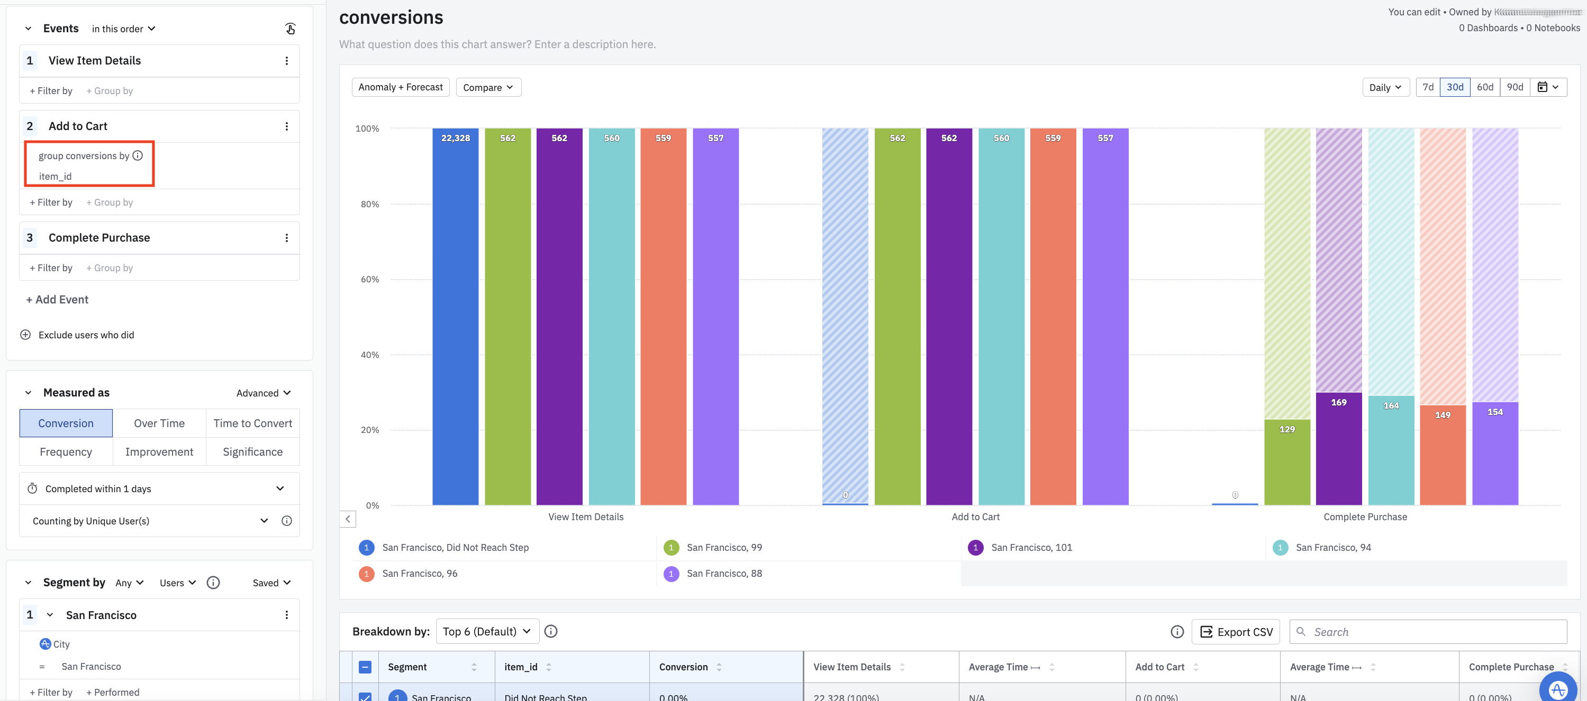Select the 90d date range
This screenshot has height=701, width=1587.
tap(1515, 87)
